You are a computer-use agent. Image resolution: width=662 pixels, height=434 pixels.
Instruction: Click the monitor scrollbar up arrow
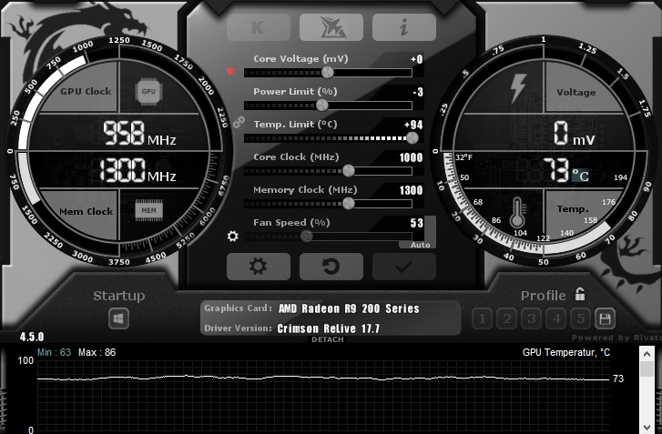click(x=647, y=354)
